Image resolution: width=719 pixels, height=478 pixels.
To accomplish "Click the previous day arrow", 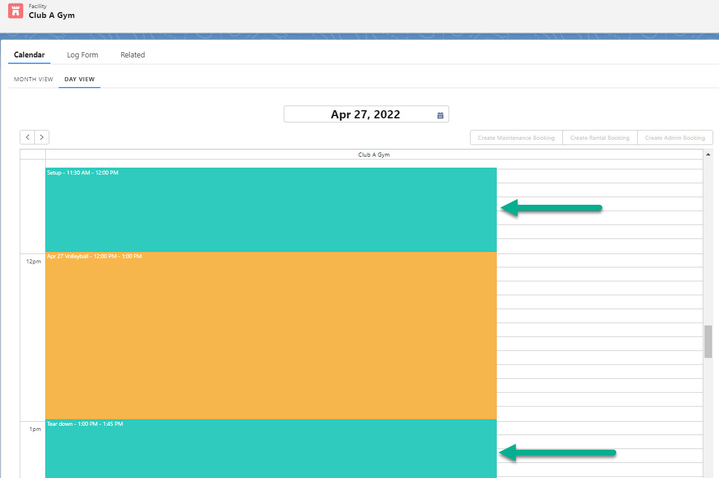I will [27, 137].
